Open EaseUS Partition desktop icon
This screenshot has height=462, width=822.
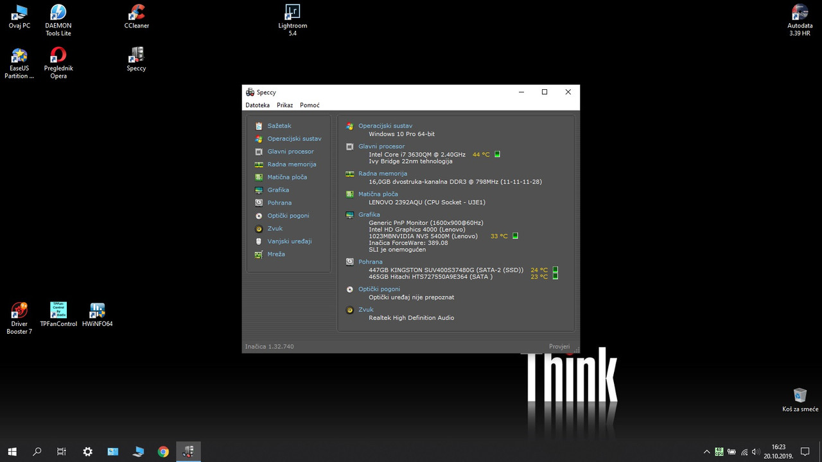click(x=19, y=63)
